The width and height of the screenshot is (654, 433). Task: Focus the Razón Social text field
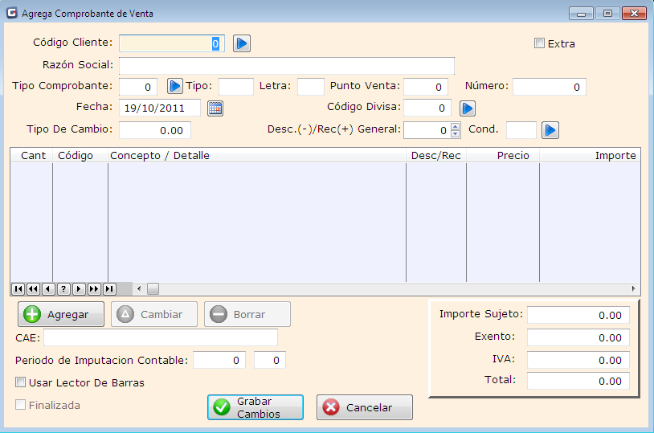tap(287, 65)
